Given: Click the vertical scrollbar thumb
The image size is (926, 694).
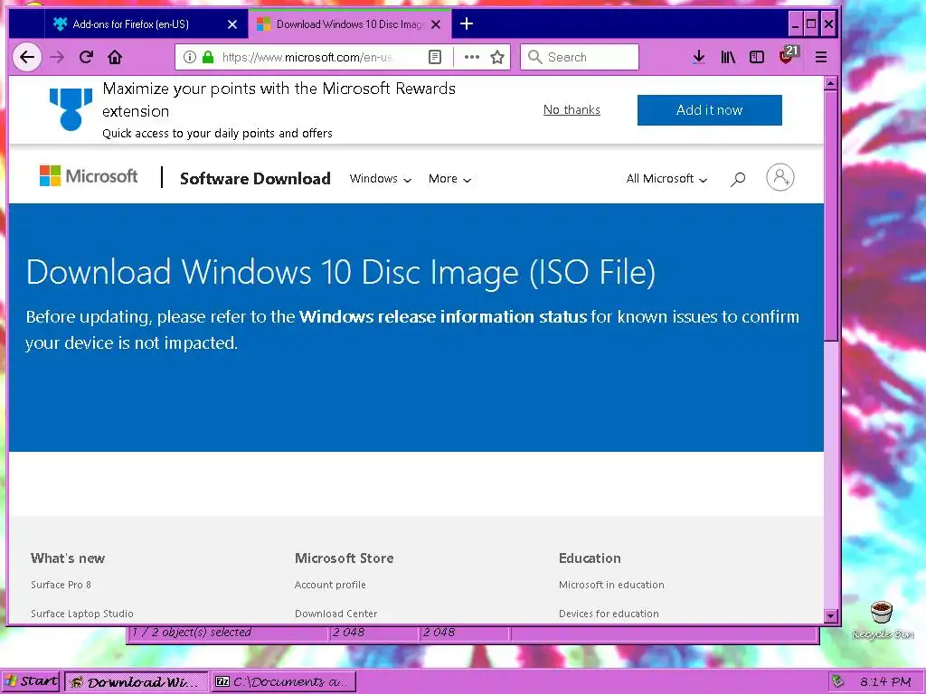Looking at the screenshot, I should [830, 215].
